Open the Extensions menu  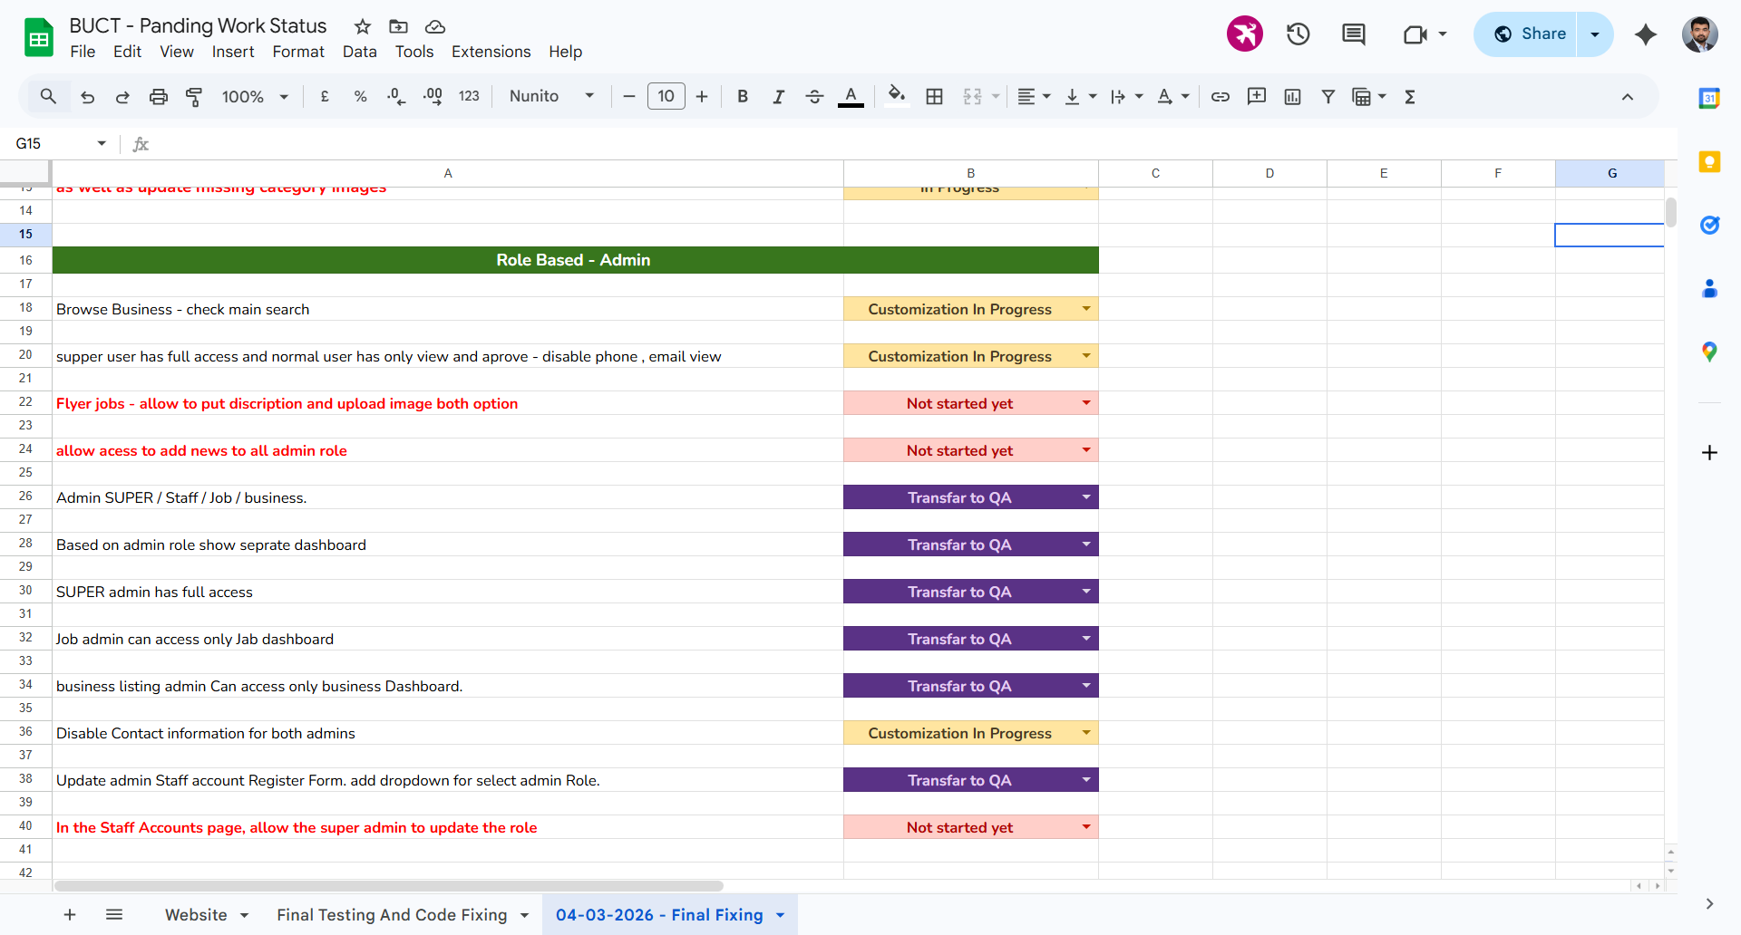[x=491, y=52]
